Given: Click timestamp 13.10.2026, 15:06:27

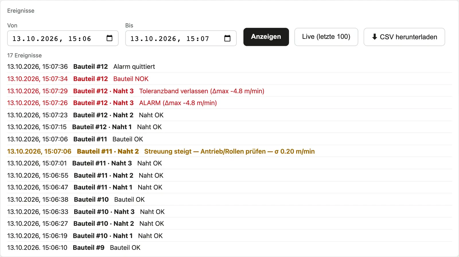Looking at the screenshot, I should [38, 224].
